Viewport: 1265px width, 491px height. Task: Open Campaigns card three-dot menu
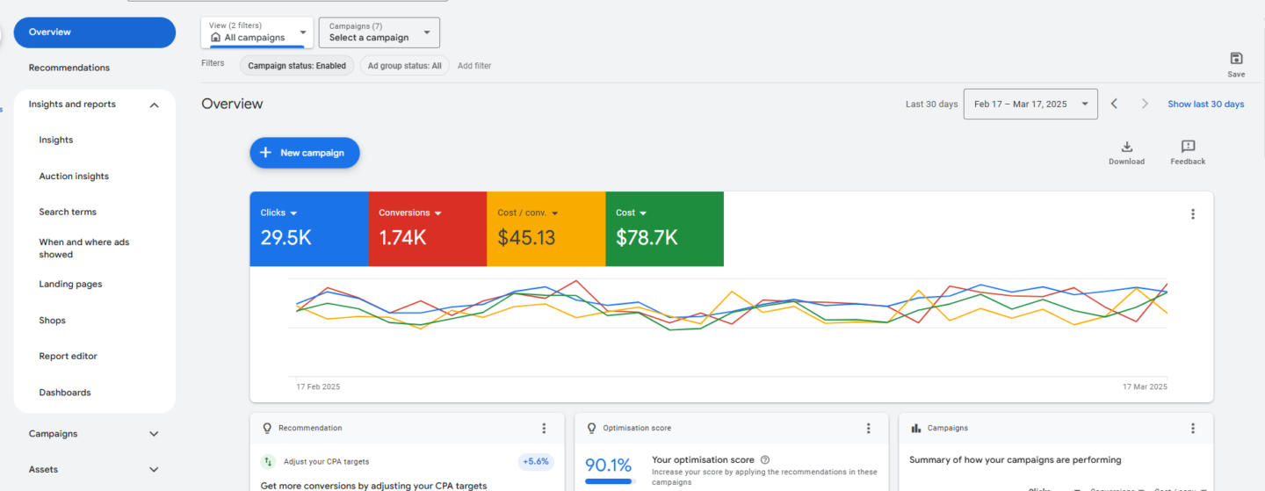[x=1193, y=429]
